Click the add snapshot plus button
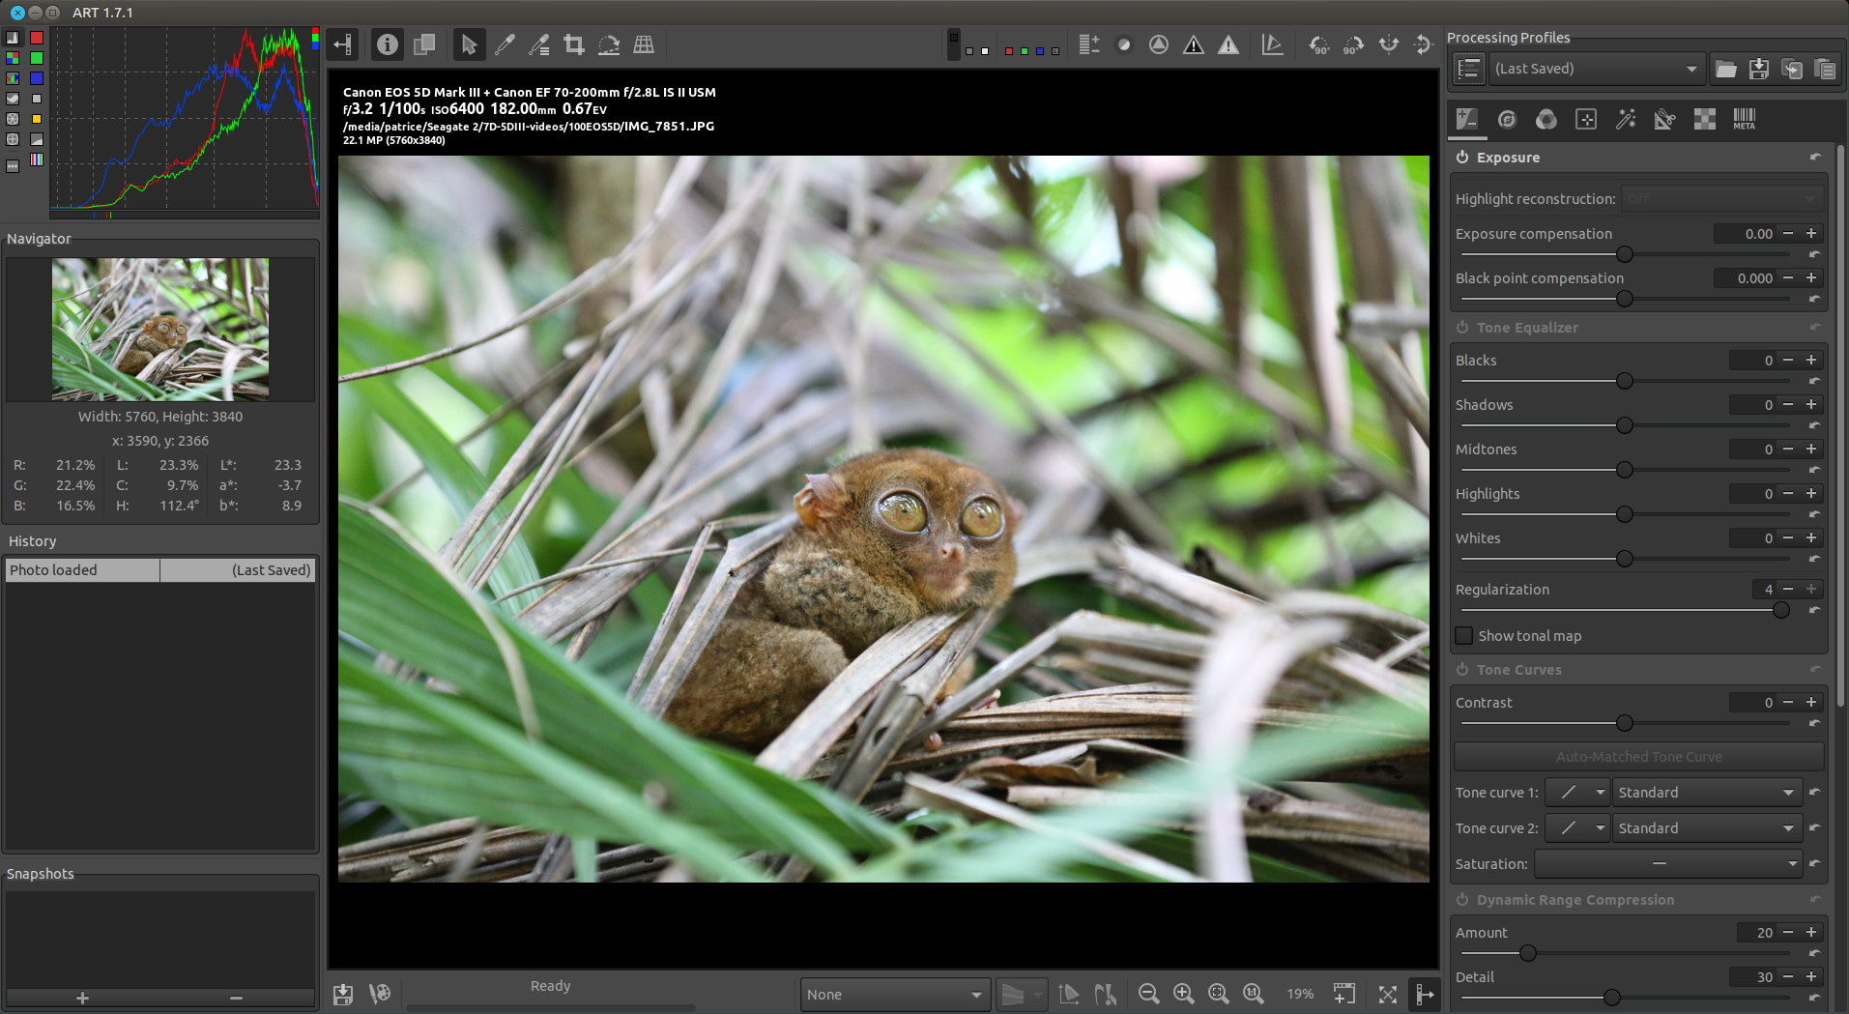 (82, 998)
